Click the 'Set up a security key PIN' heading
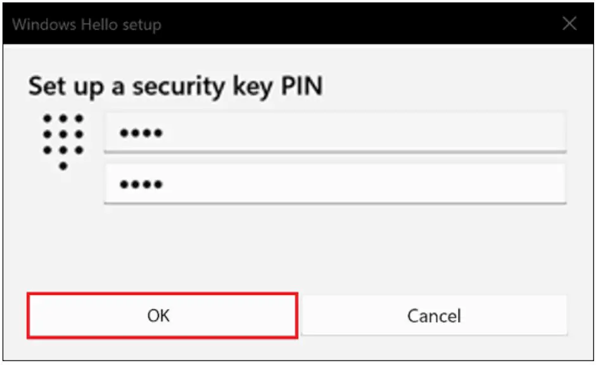 tap(175, 86)
